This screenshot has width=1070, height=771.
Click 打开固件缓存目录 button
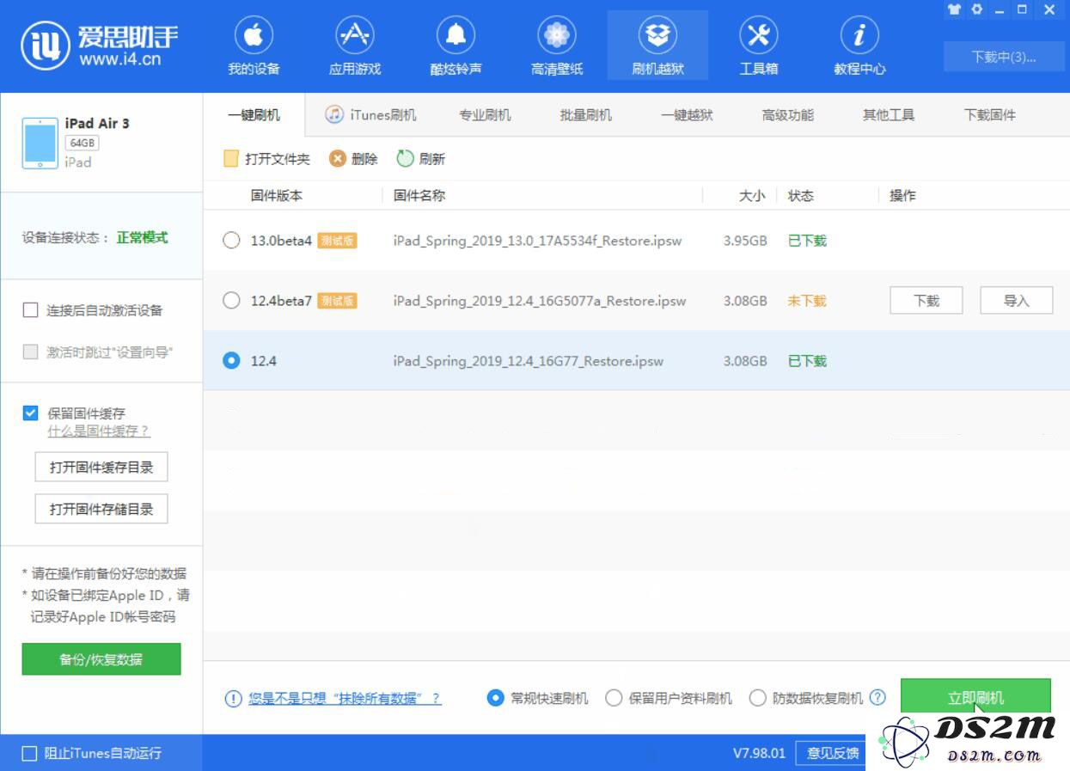(x=101, y=468)
